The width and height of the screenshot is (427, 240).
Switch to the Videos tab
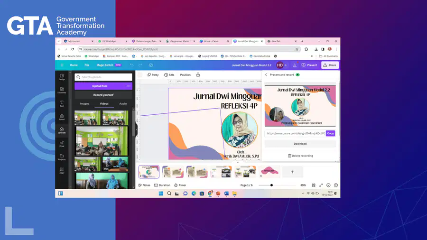point(104,104)
